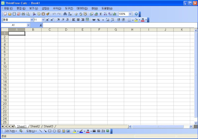Screen dimensions: 198x139
Task: Apply comma style format
Action: 103,20
